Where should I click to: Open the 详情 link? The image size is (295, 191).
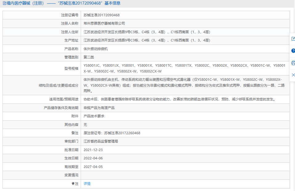pos(87,184)
